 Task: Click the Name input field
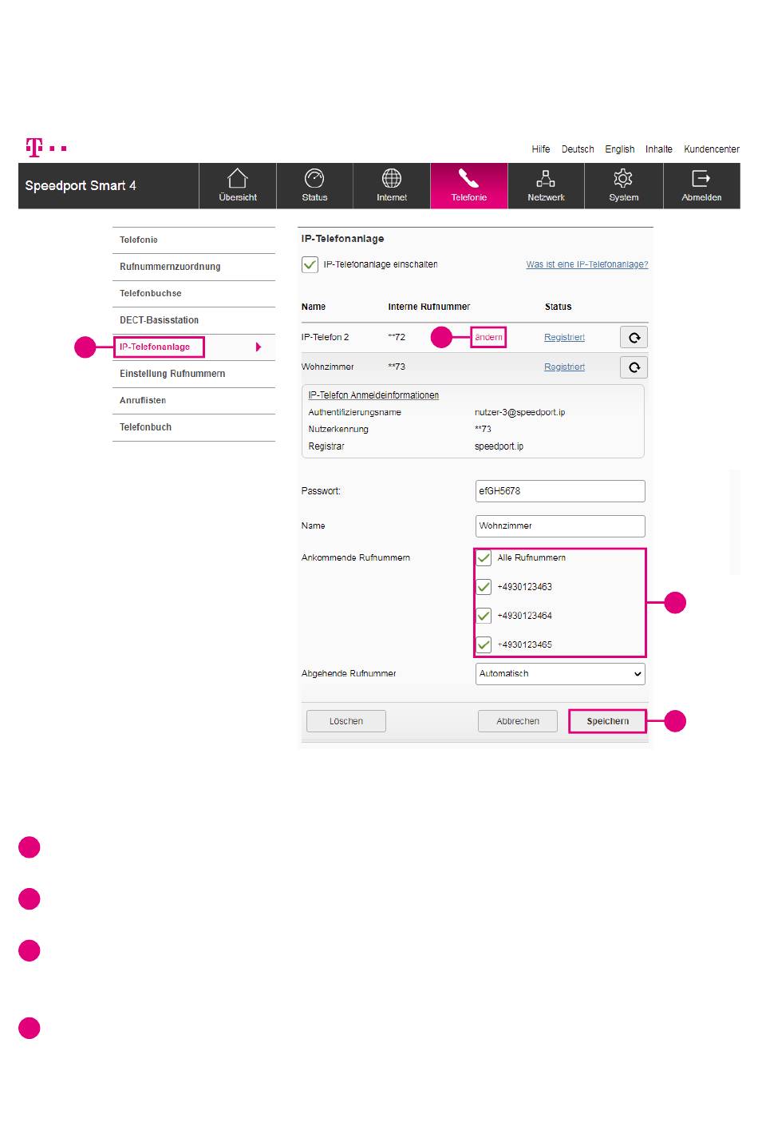(560, 526)
